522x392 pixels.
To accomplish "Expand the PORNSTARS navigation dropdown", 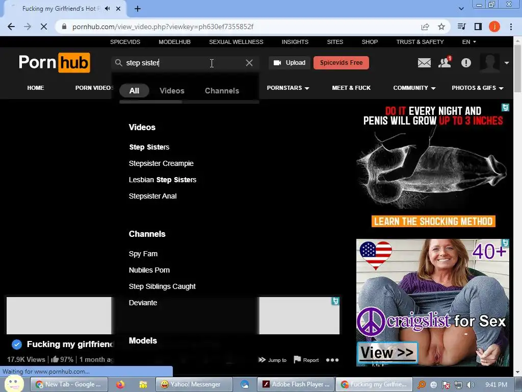I will 288,88.
